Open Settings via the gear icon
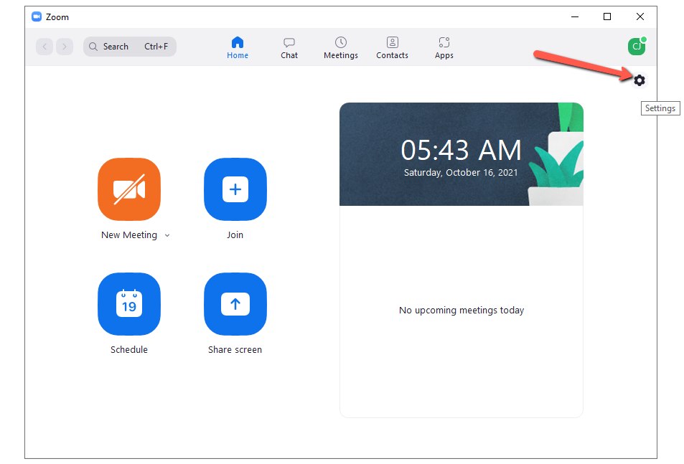Image resolution: width=684 pixels, height=464 pixels. [639, 80]
